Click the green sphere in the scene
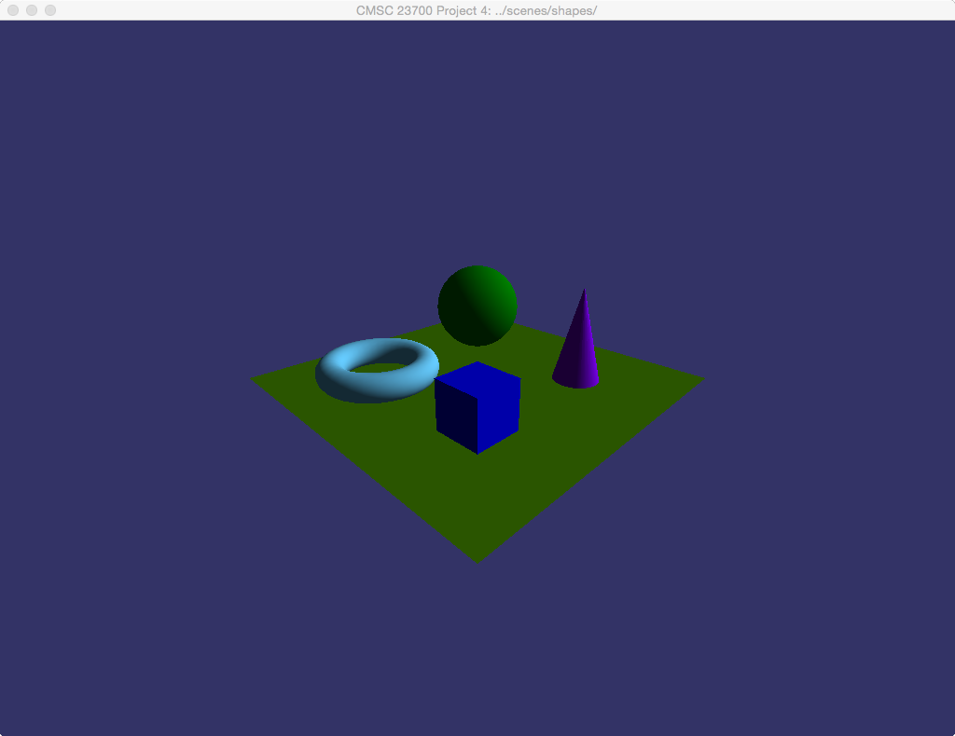The height and width of the screenshot is (736, 955). click(x=477, y=305)
